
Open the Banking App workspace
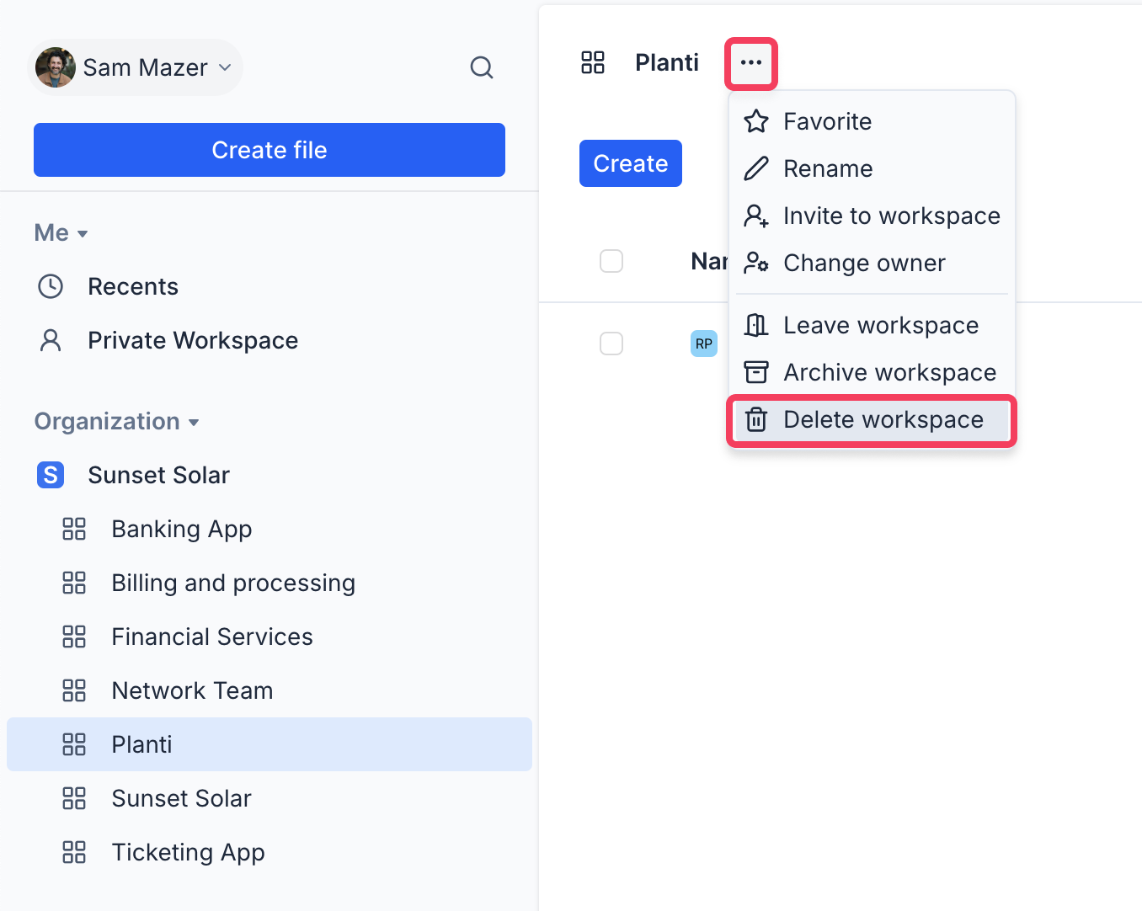181,529
